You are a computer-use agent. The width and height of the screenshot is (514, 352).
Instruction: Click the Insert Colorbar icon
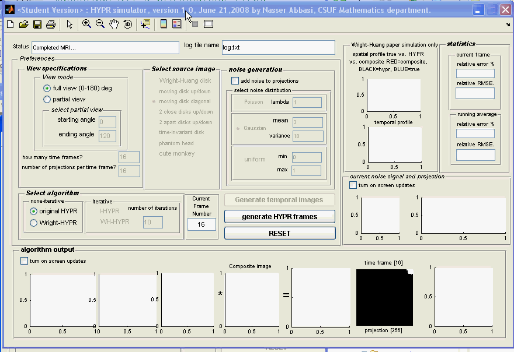pos(164,24)
